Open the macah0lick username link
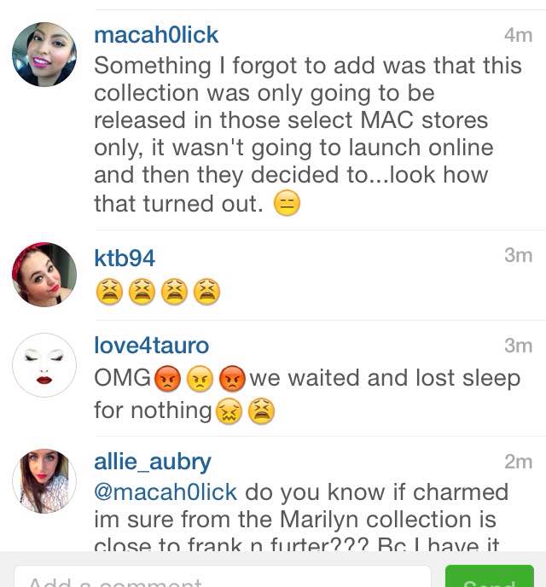The width and height of the screenshot is (546, 587). tap(156, 35)
